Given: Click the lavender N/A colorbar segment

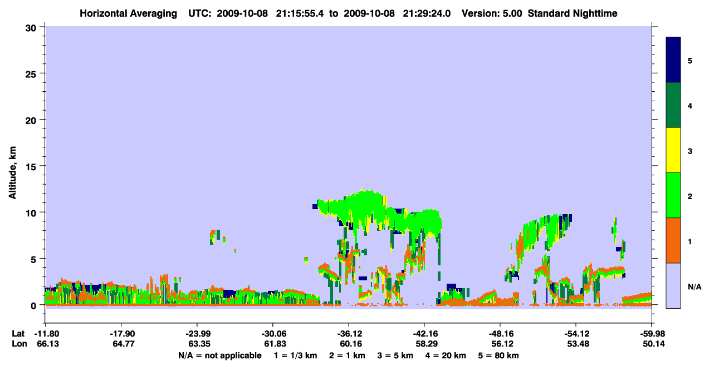Looking at the screenshot, I should [673, 285].
